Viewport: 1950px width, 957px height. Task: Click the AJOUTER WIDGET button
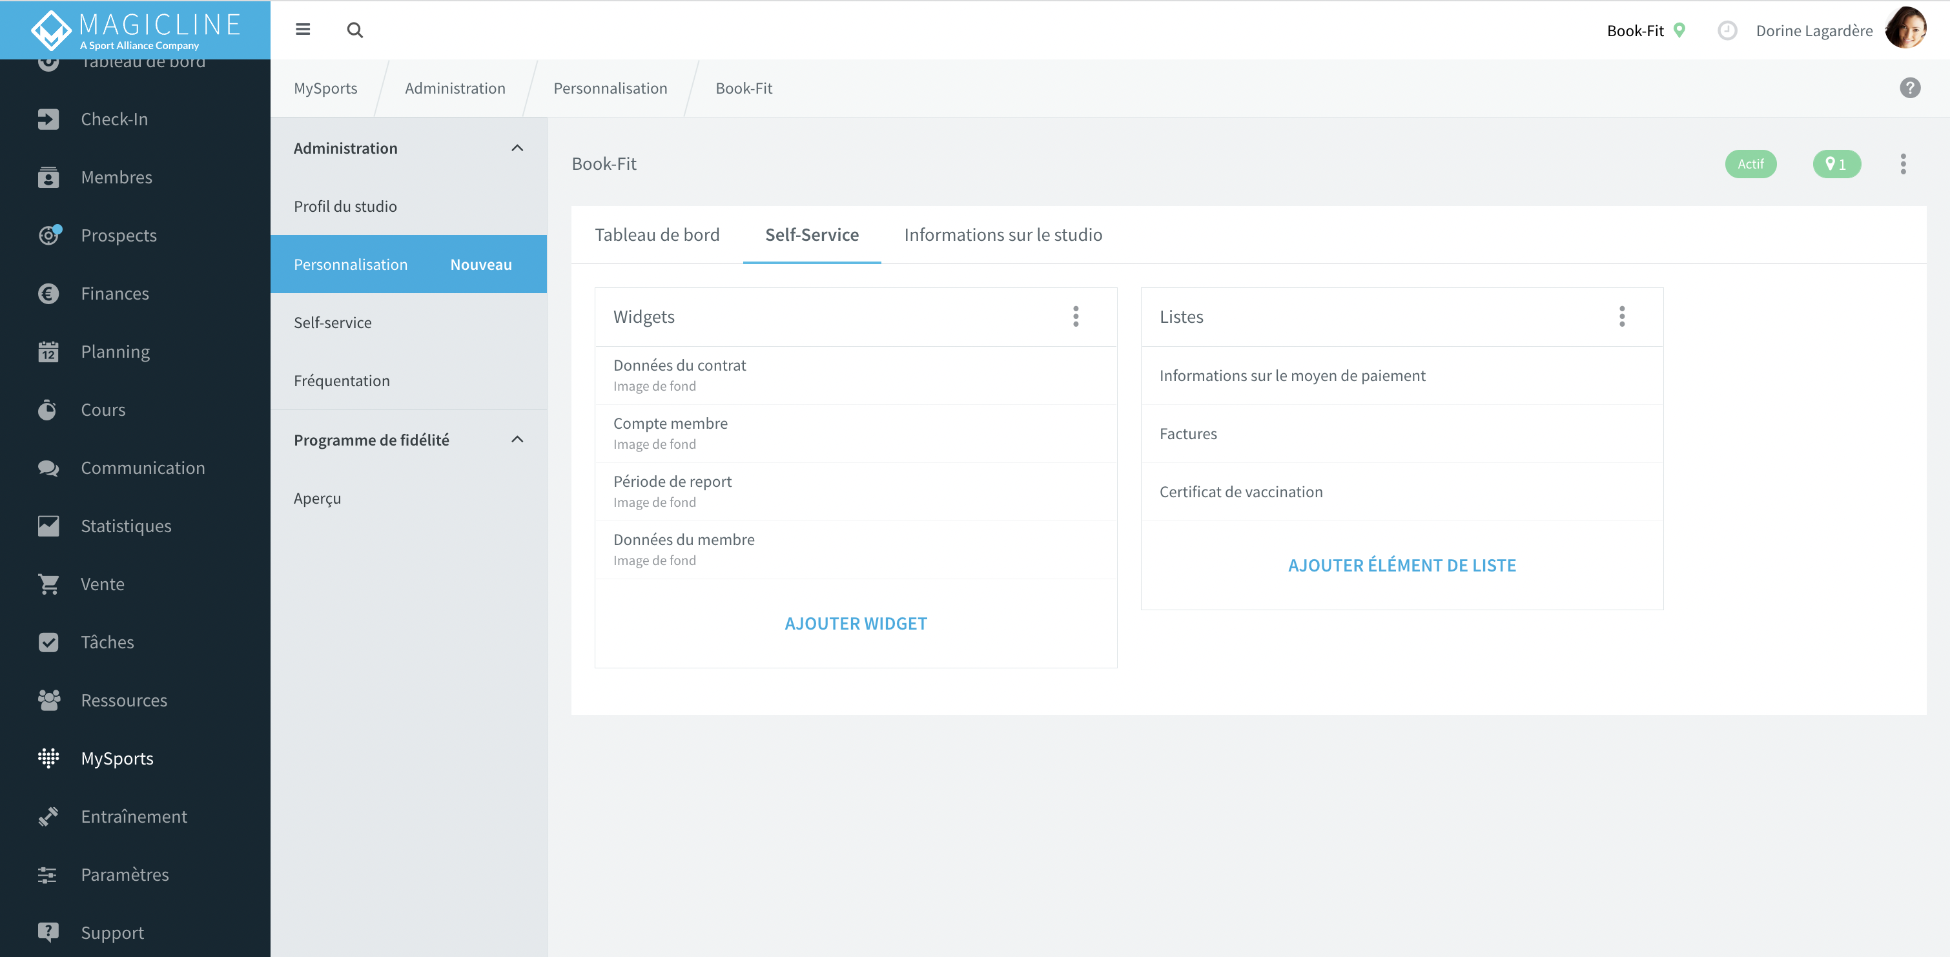point(856,623)
